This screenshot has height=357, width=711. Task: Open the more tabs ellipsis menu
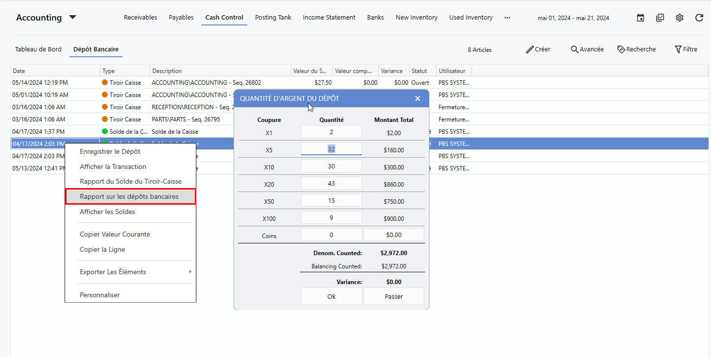coord(507,18)
